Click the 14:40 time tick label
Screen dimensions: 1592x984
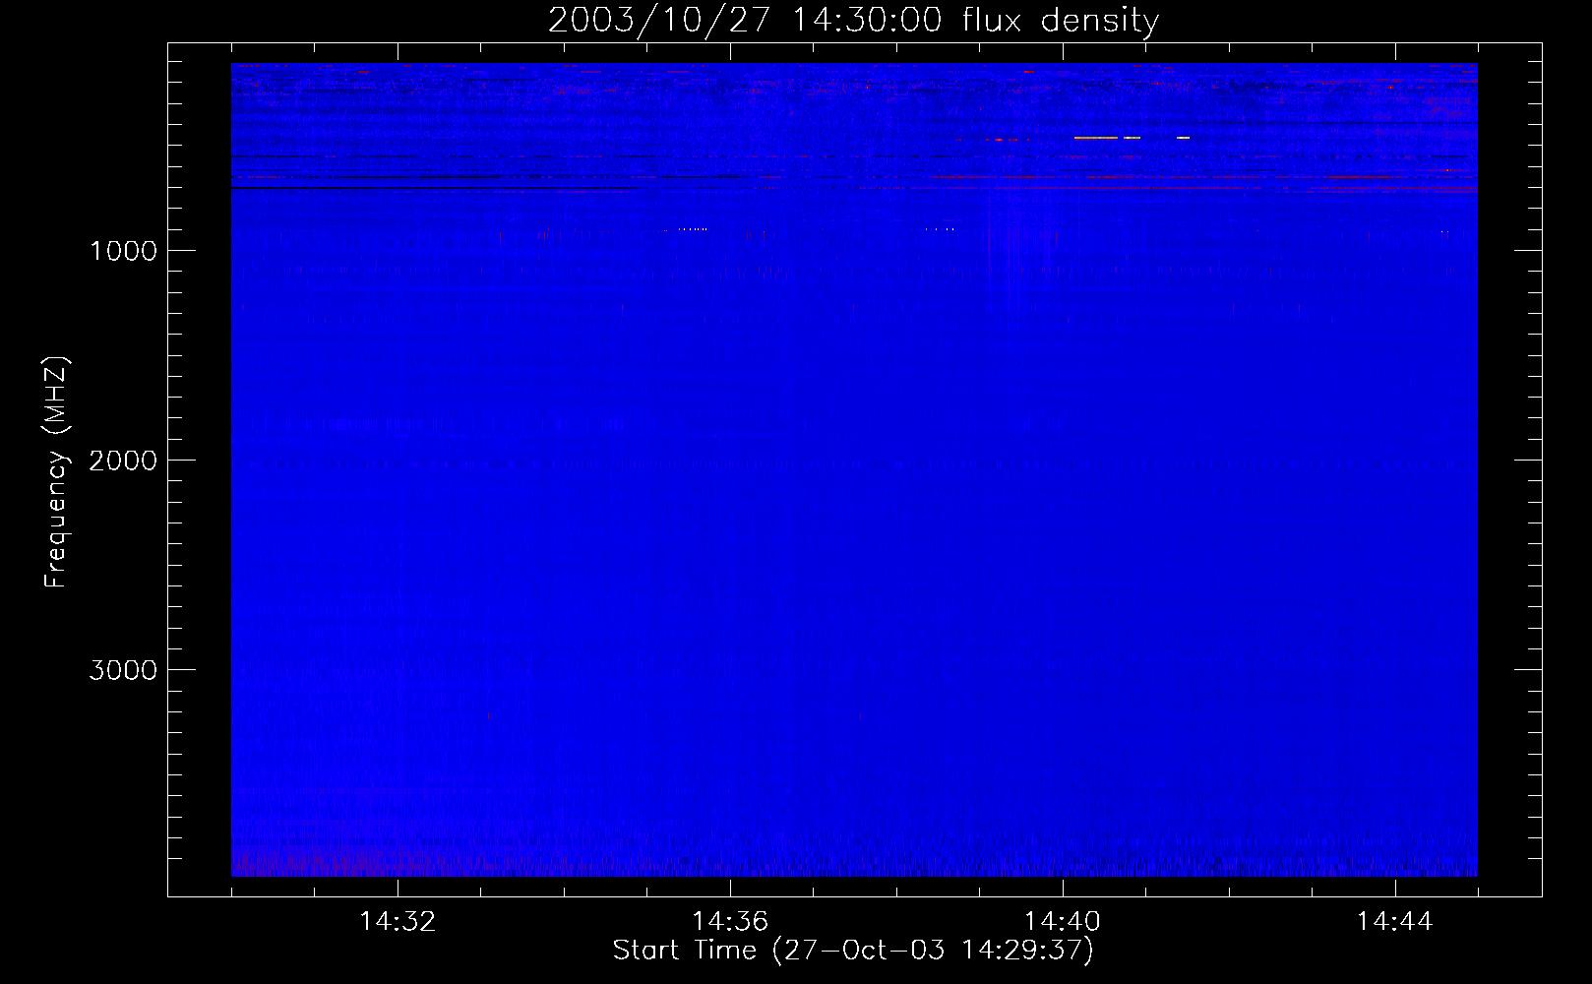pyautogui.click(x=1063, y=921)
